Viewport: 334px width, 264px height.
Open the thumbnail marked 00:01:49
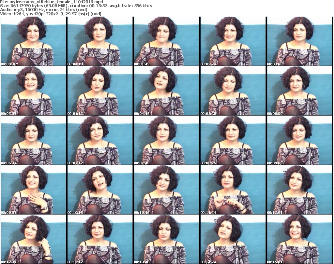166,41
